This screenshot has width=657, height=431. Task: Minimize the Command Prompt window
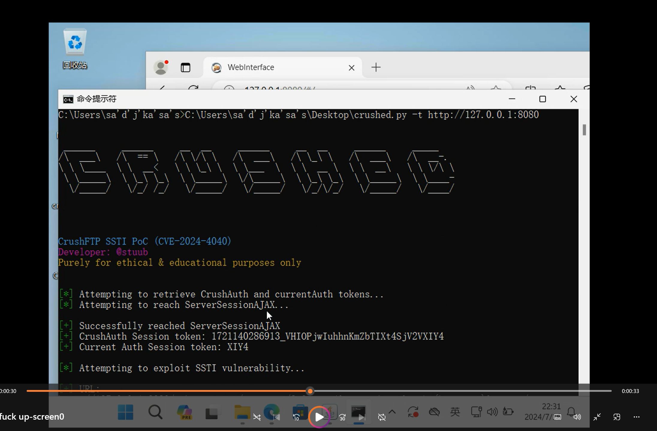click(512, 99)
